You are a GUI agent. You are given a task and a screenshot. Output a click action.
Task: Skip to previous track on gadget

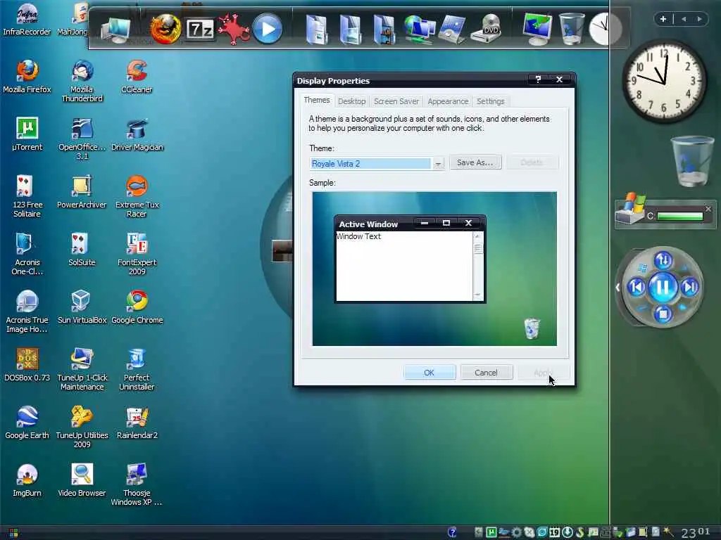(x=637, y=288)
